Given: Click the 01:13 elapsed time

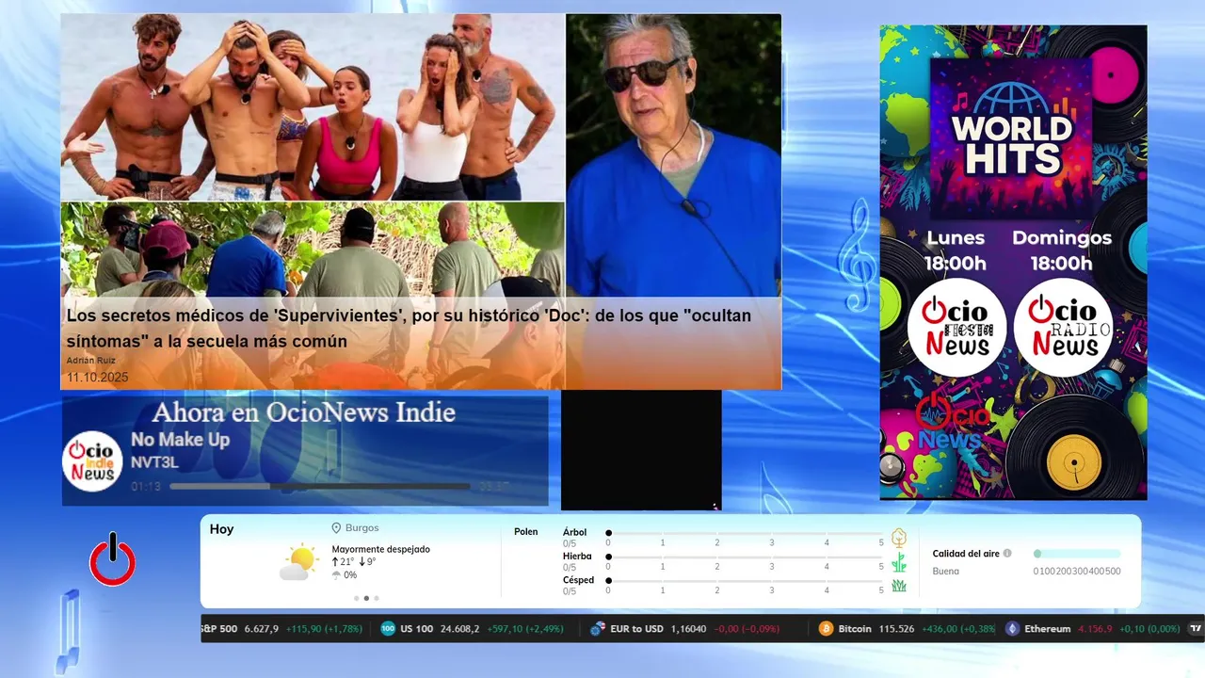Looking at the screenshot, I should tap(146, 487).
